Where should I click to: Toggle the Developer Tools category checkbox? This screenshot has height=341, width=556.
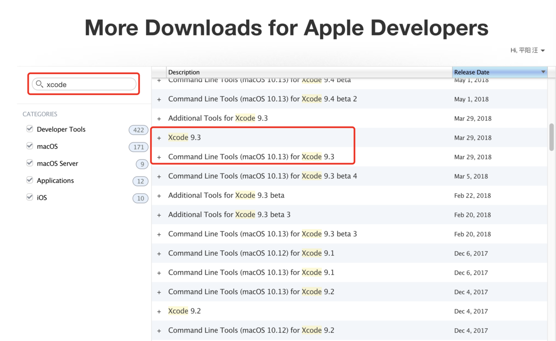coord(30,129)
